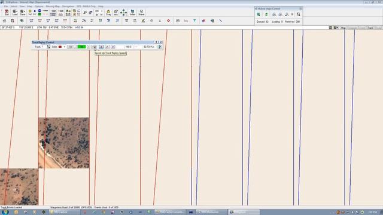Open the Help menu
This screenshot has width=383, height=215.
[x=101, y=7]
